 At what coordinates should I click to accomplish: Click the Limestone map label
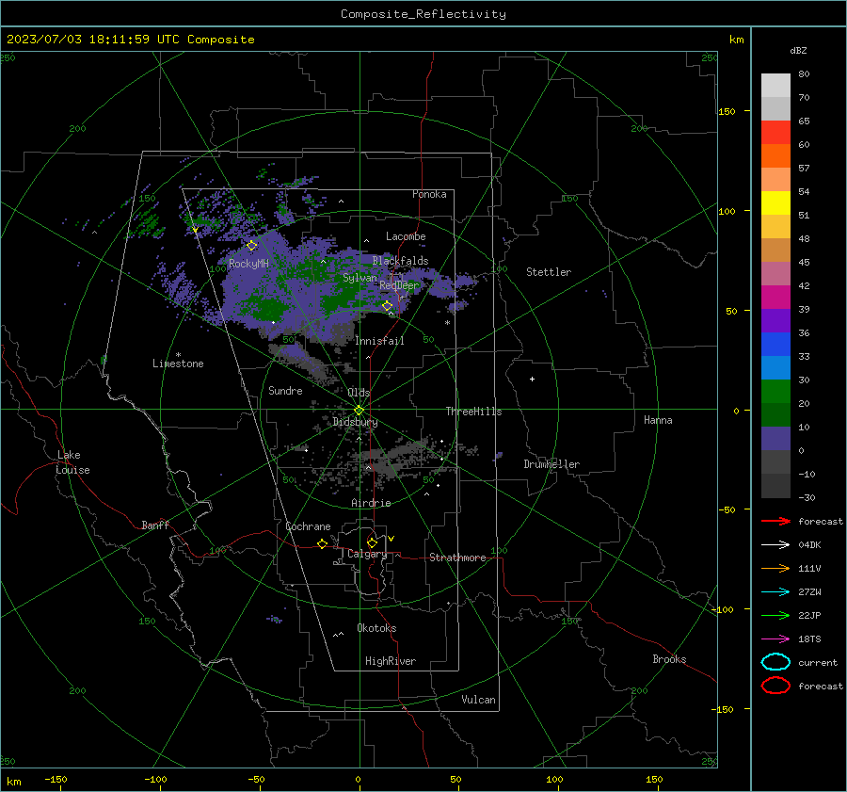(178, 364)
